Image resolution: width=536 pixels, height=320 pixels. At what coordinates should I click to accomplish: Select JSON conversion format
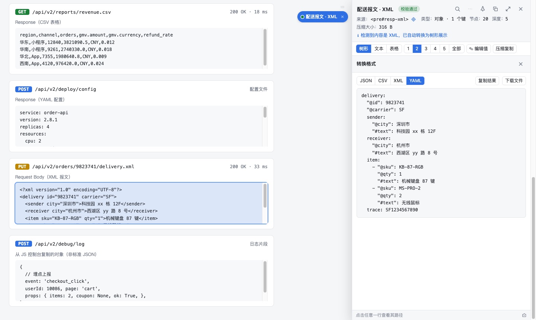[366, 81]
